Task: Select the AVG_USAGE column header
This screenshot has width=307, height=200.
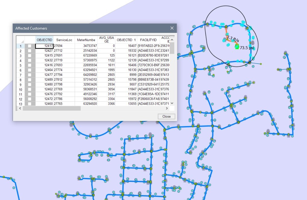Action: [x=106, y=40]
